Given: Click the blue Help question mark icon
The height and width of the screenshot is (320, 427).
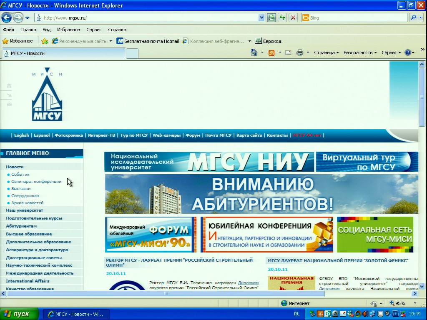Looking at the screenshot, I should tap(408, 52).
